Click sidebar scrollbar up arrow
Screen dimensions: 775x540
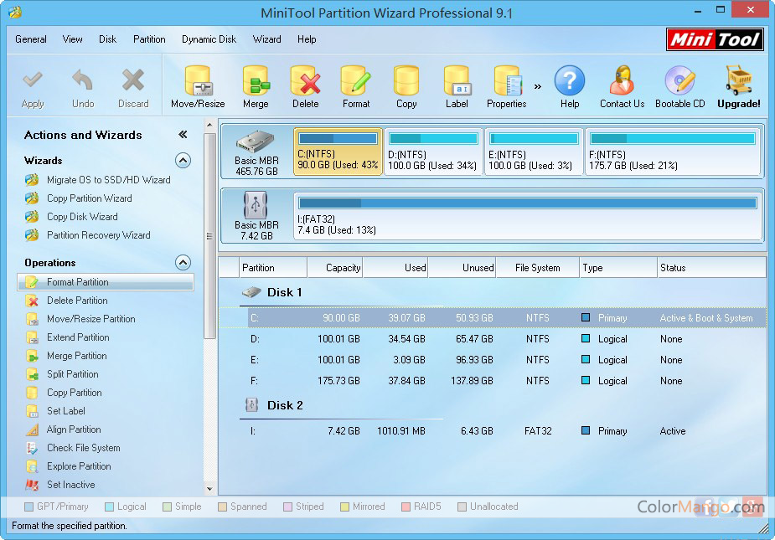[209, 125]
